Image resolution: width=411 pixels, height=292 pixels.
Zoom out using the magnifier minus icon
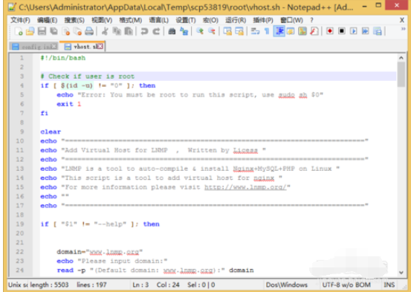(212, 31)
